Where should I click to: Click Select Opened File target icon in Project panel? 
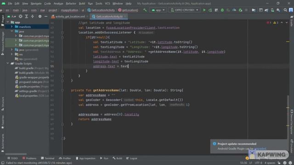click(20, 16)
